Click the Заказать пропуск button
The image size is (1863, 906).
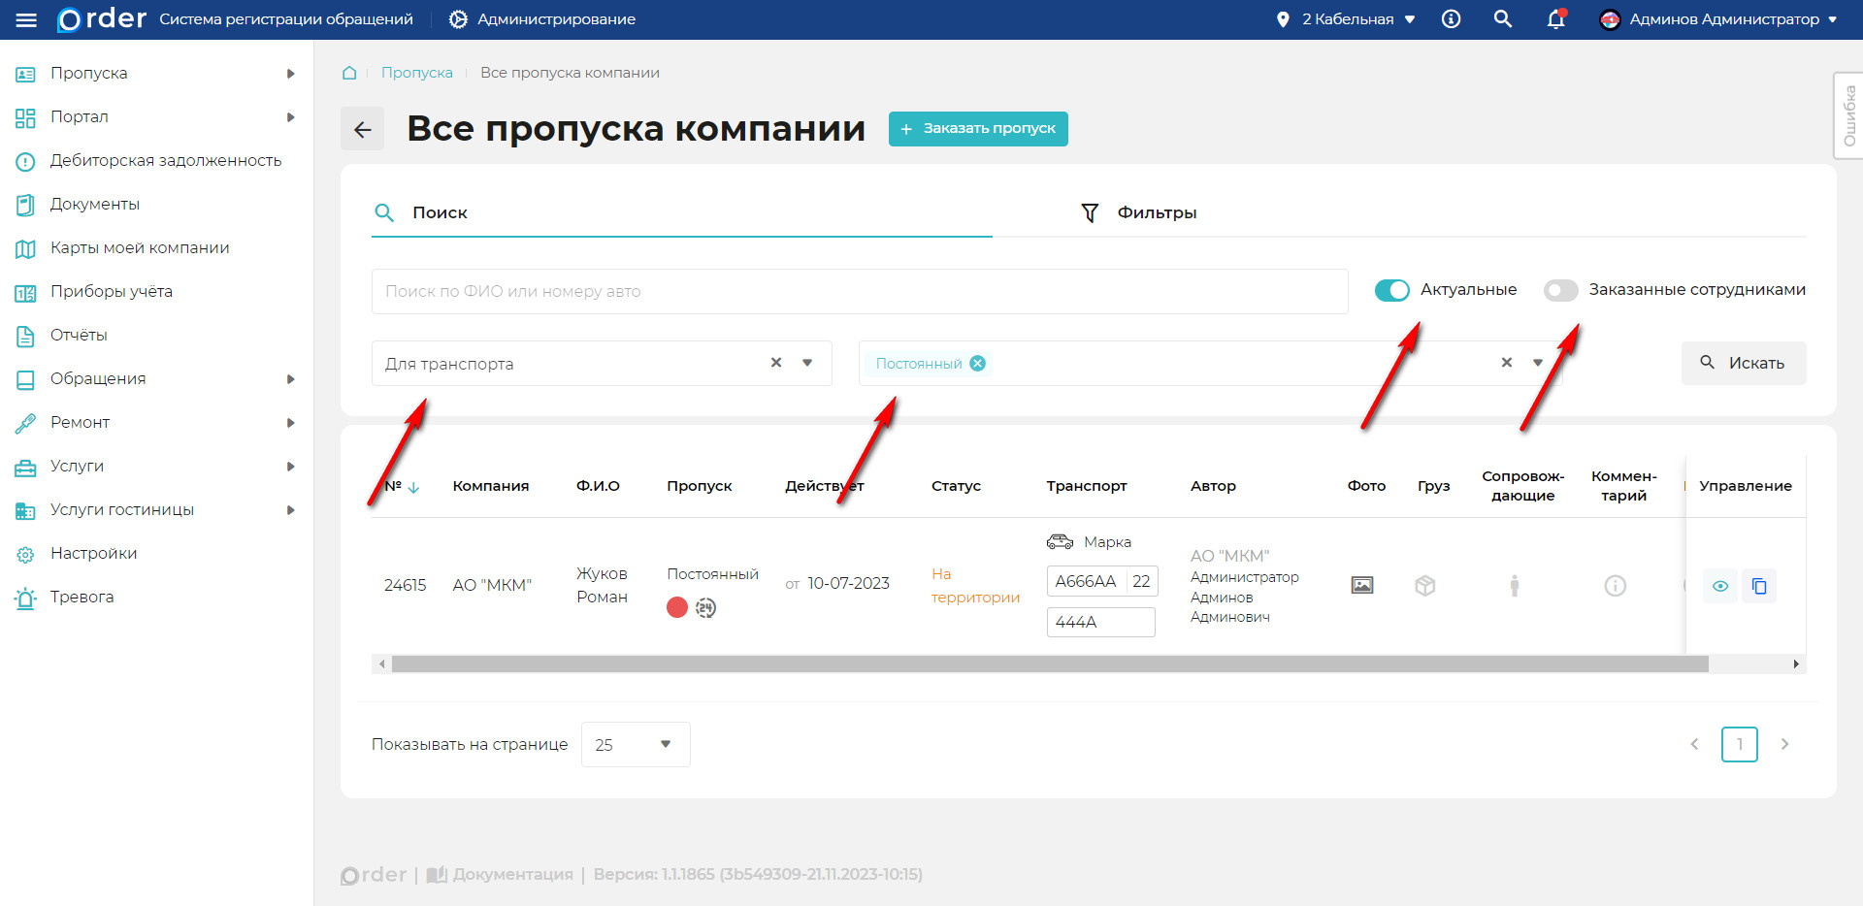[x=977, y=128]
